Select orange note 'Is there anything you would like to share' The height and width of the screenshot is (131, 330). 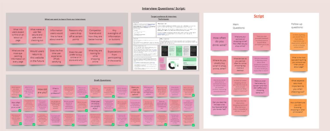coord(299,41)
